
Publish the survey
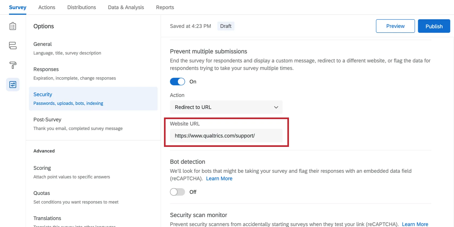point(434,26)
